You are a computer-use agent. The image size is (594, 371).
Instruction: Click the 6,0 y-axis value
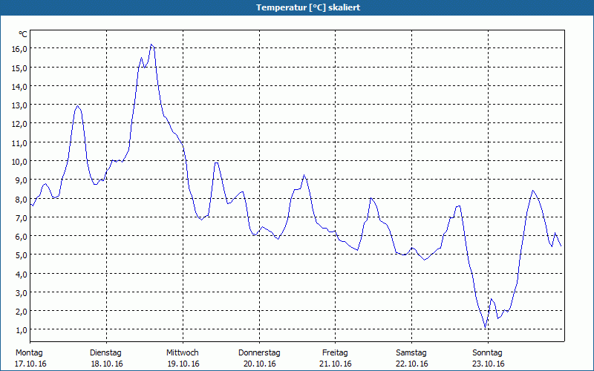(22, 236)
